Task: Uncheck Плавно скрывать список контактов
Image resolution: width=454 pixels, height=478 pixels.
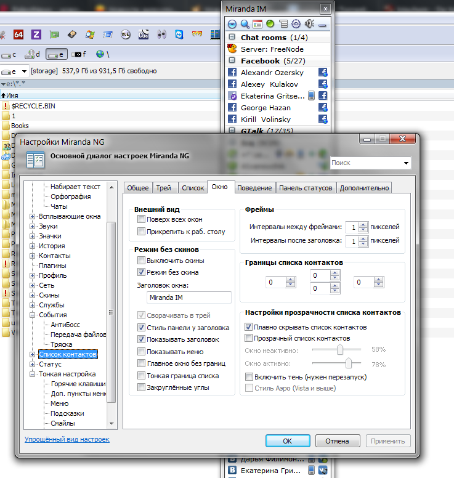Action: pyautogui.click(x=248, y=327)
